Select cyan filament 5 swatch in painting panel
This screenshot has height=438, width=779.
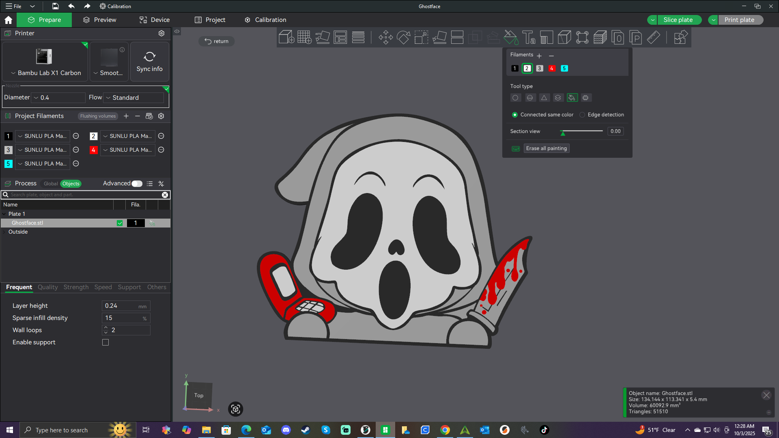point(564,69)
